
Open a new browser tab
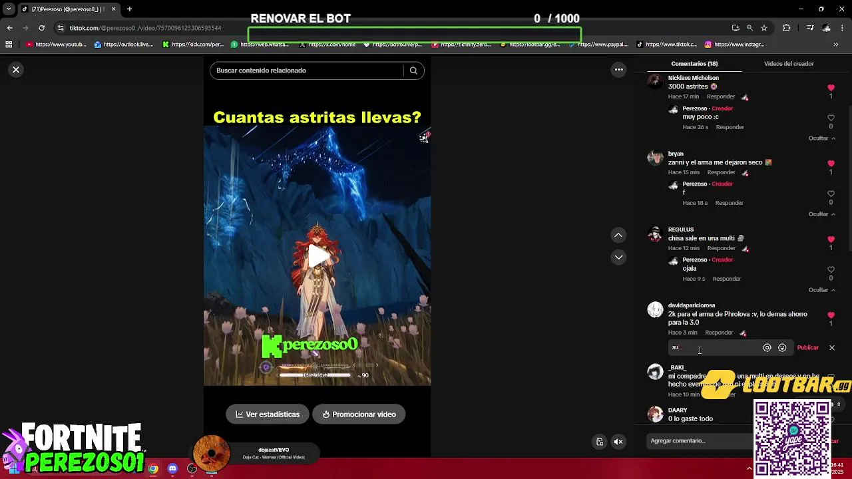(129, 9)
